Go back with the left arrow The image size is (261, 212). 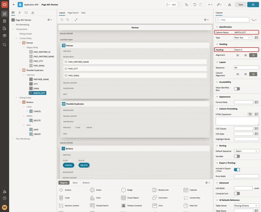14,5
